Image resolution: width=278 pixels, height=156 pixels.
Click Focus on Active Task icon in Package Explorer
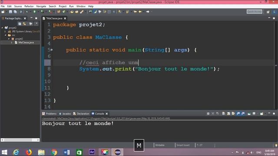point(31,24)
